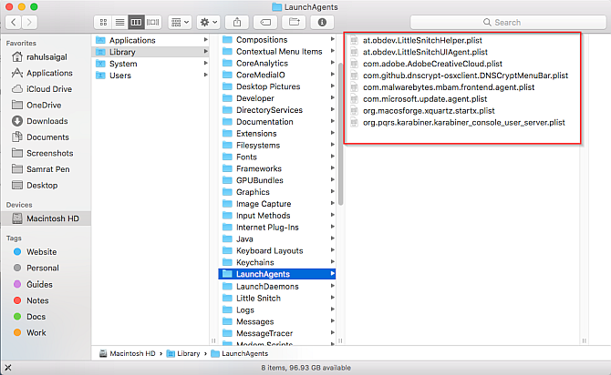
Task: Expand arrow next to Compositions folder
Action: click(332, 39)
